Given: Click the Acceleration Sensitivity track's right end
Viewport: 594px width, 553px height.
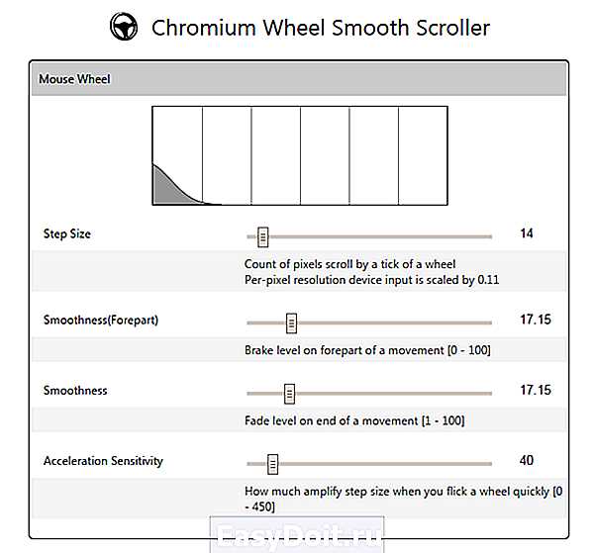Looking at the screenshot, I should coord(489,464).
